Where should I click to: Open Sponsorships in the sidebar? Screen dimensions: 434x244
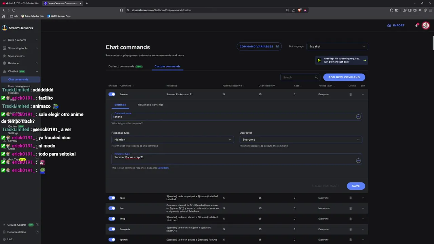16,56
